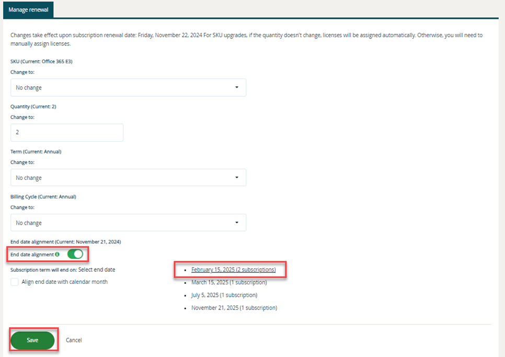Click the End date alignment info icon
505x357 pixels.
(x=57, y=255)
